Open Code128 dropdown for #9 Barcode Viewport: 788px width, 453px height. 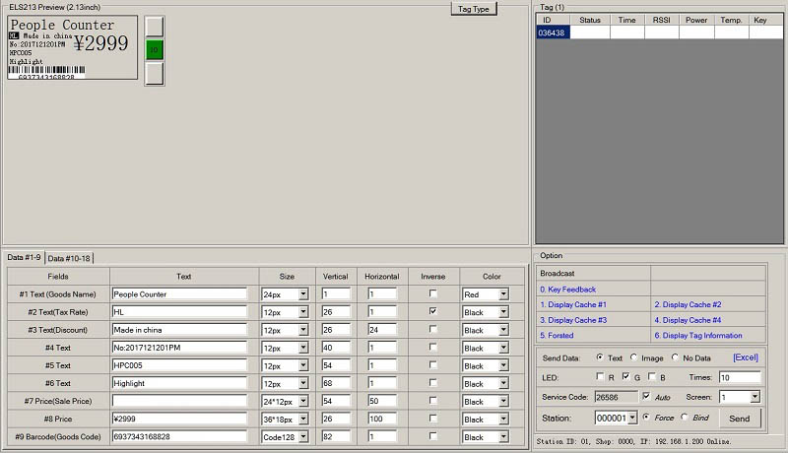click(303, 437)
